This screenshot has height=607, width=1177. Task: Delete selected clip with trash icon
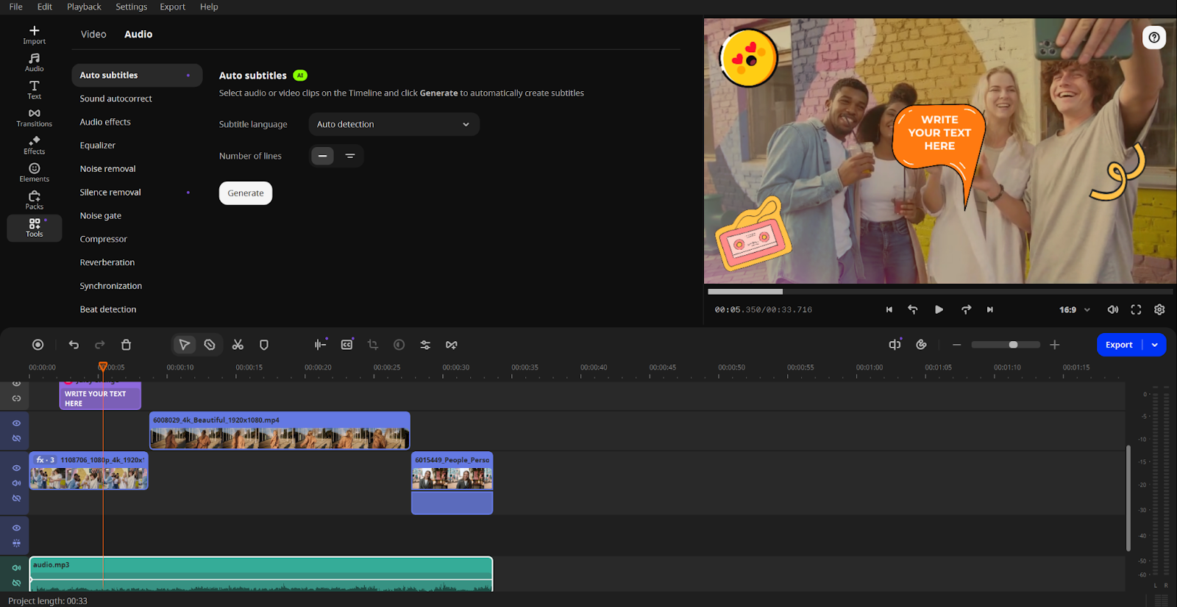(126, 345)
